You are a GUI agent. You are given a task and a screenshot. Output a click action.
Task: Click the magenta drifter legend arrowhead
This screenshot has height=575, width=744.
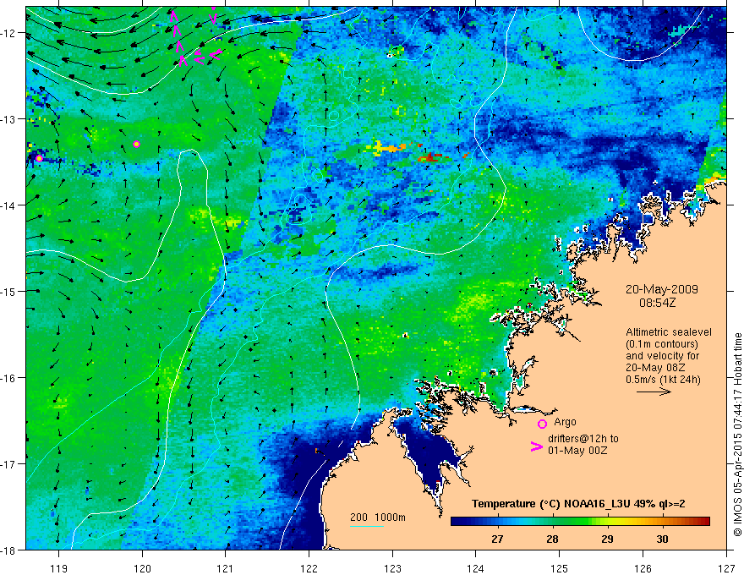point(536,446)
